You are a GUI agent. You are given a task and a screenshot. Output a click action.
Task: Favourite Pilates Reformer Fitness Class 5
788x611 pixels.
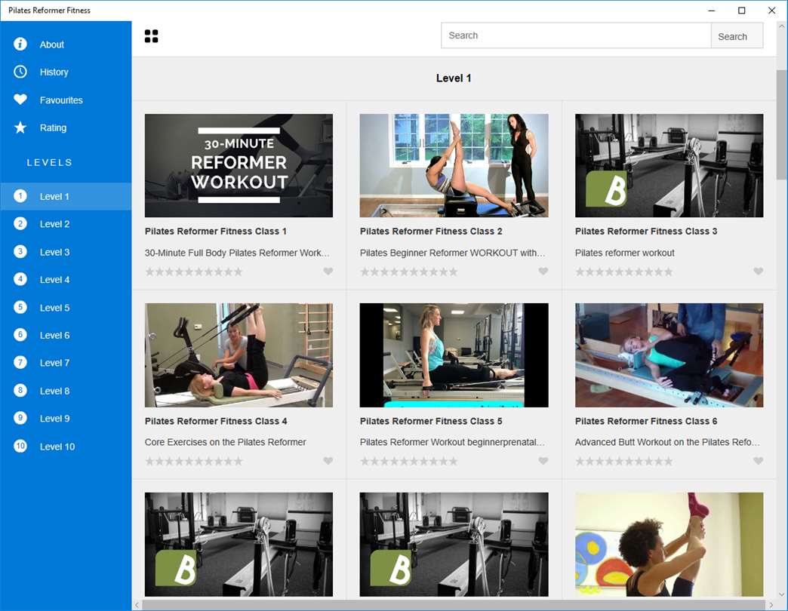[x=543, y=460]
